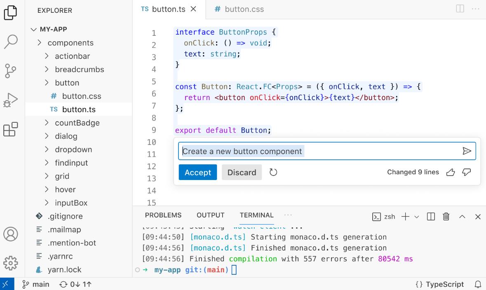Image resolution: width=486 pixels, height=290 pixels.
Task: Regenerate the inline chat response
Action: point(273,172)
